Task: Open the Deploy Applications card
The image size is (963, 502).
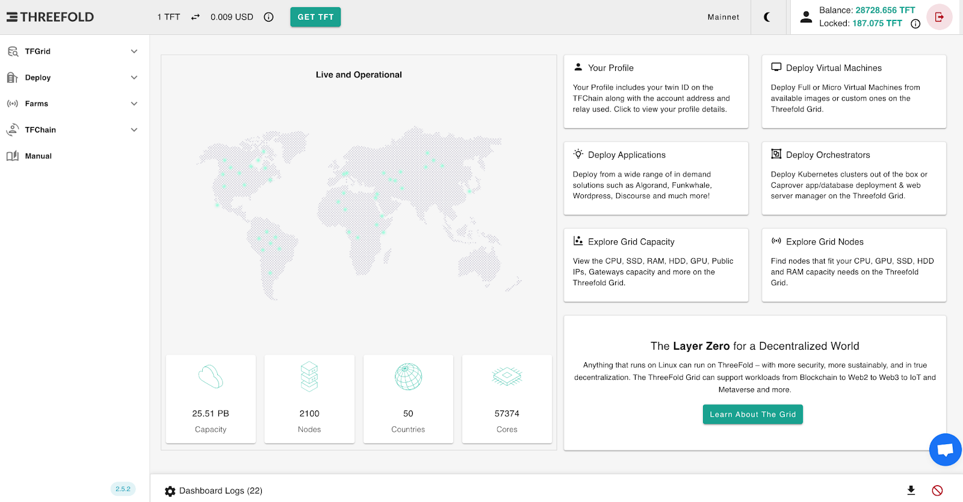Action: click(x=656, y=178)
